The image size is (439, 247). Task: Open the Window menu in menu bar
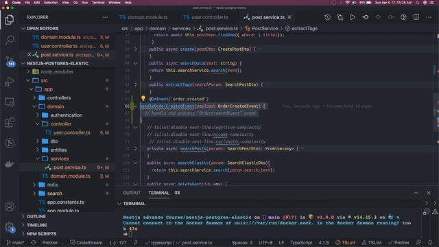tap(115, 3)
